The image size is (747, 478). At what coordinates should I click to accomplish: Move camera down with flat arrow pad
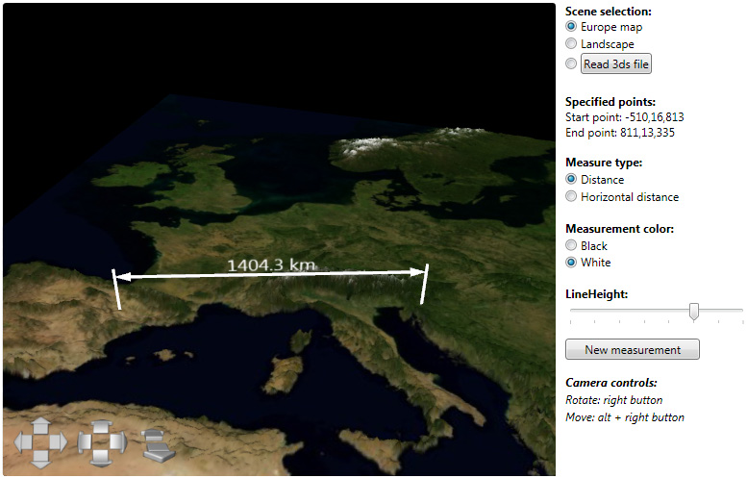click(41, 459)
